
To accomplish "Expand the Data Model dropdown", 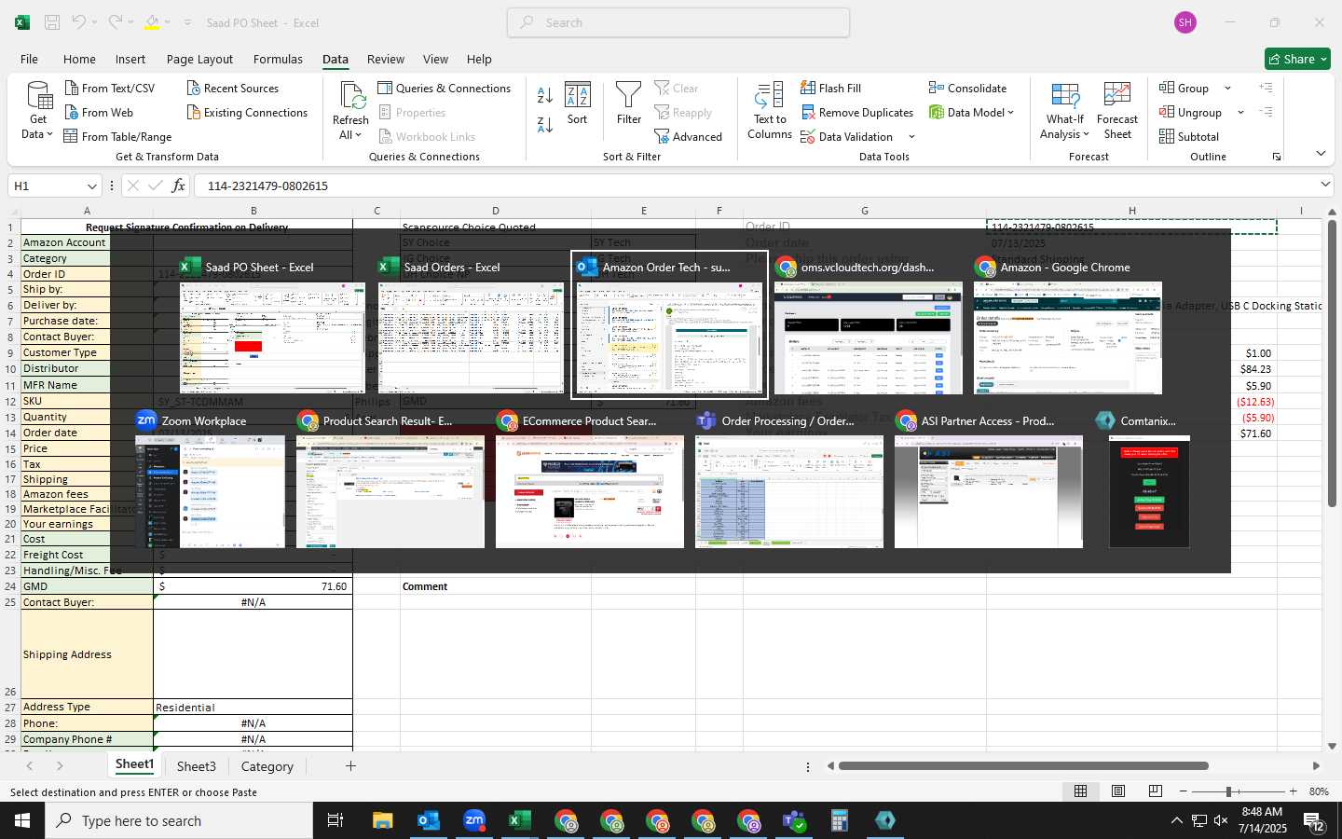I will (x=1010, y=112).
